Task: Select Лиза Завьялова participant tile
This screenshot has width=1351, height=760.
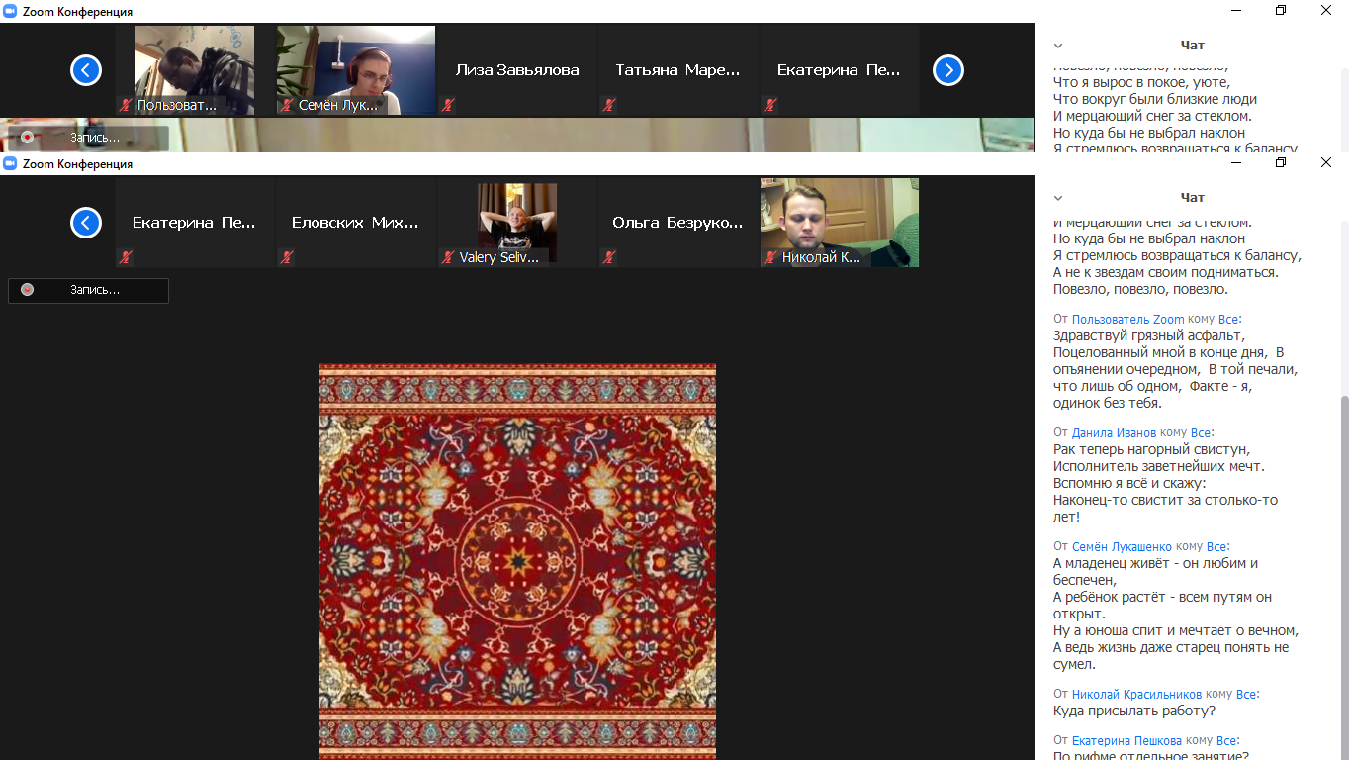Action: coord(517,70)
